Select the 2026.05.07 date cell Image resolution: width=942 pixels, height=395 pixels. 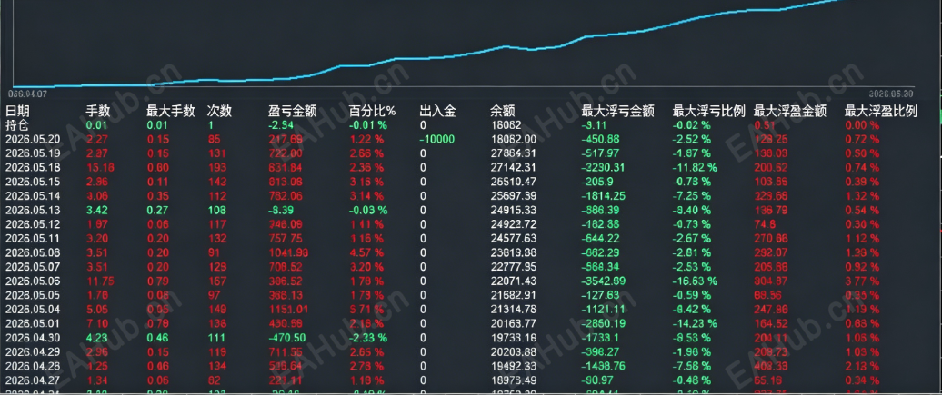click(x=31, y=267)
